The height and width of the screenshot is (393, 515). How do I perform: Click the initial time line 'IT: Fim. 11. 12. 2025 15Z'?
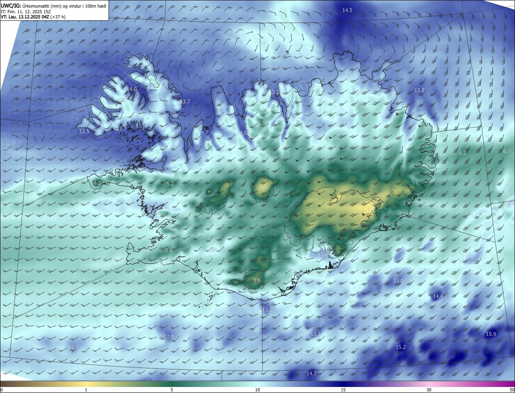[26, 12]
